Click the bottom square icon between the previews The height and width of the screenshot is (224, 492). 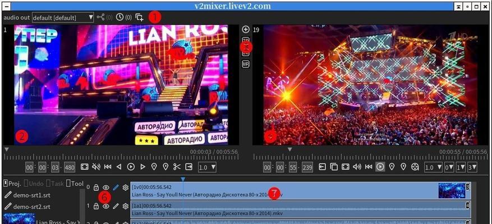click(x=246, y=64)
